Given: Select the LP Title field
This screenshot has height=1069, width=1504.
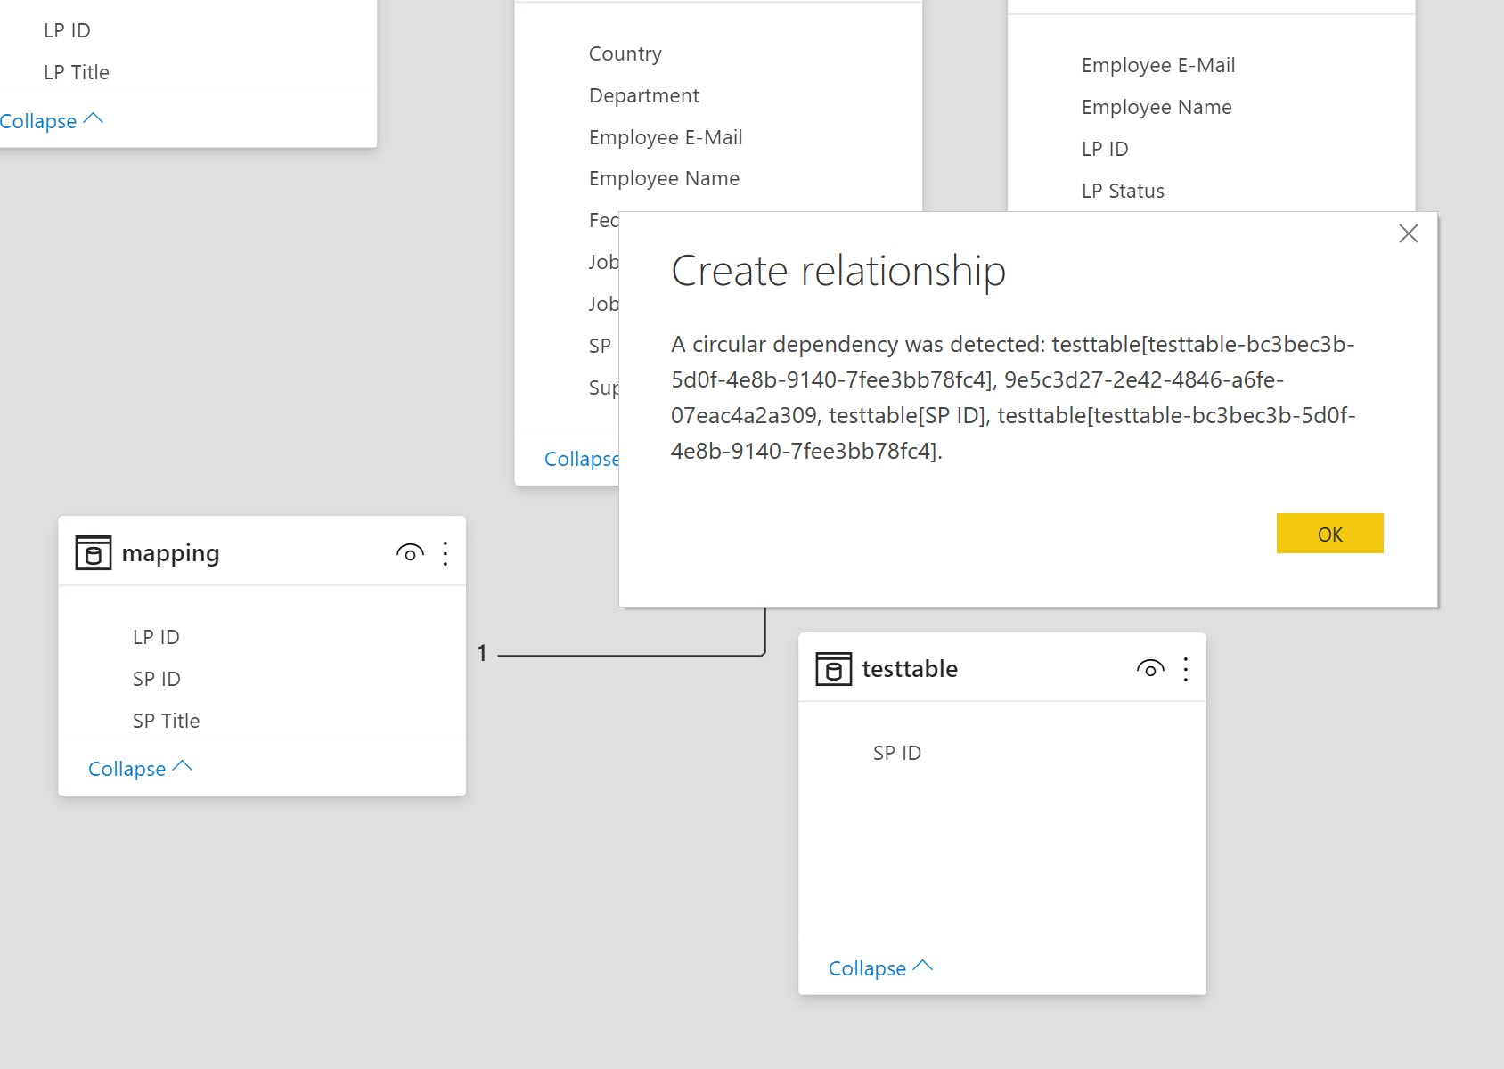Looking at the screenshot, I should pos(77,72).
